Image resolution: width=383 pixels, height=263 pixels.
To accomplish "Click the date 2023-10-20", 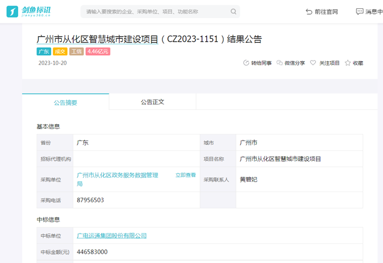I will point(53,63).
